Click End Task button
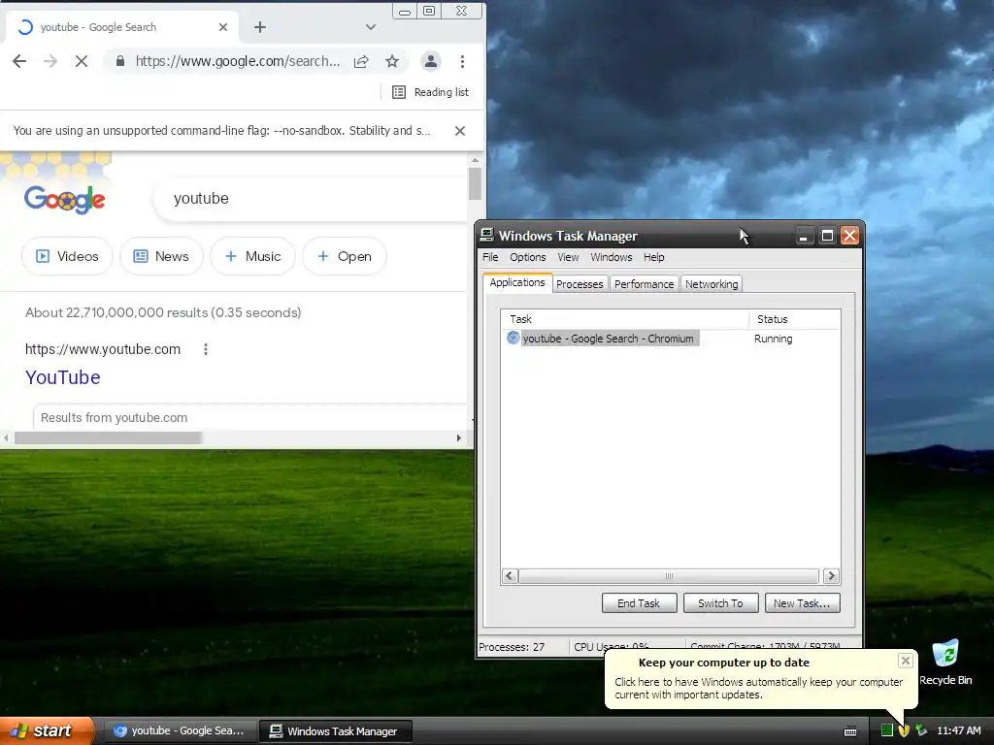Viewport: 994px width, 745px height. pyautogui.click(x=639, y=603)
